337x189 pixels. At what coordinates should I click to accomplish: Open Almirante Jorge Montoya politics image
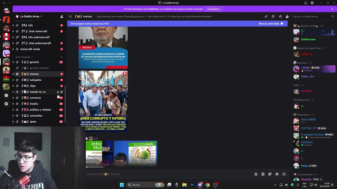tap(103, 48)
